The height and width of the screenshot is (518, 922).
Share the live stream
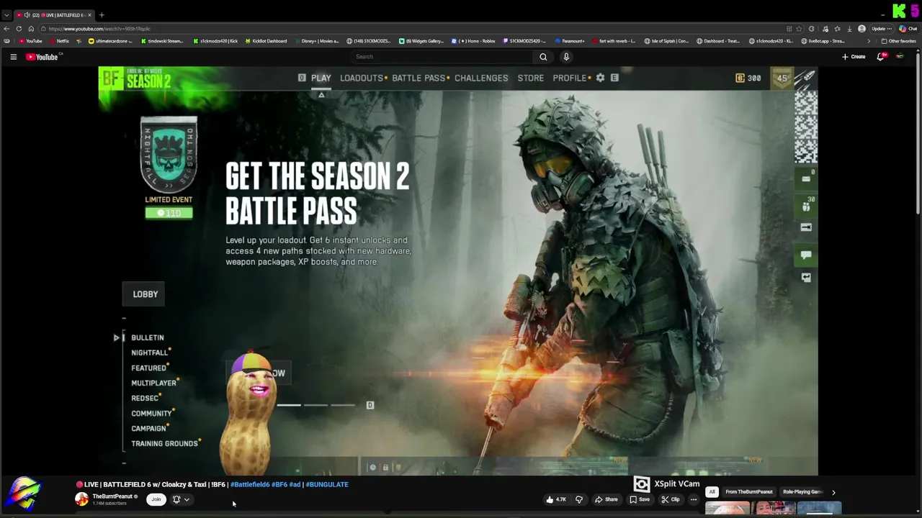605,499
